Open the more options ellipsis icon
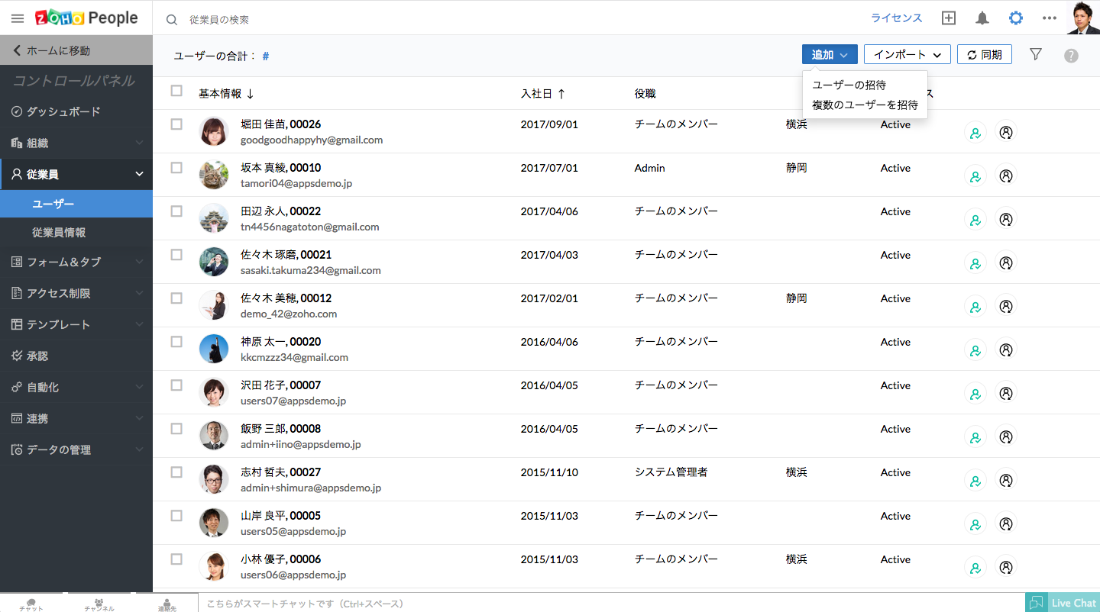This screenshot has height=612, width=1100. click(1049, 18)
